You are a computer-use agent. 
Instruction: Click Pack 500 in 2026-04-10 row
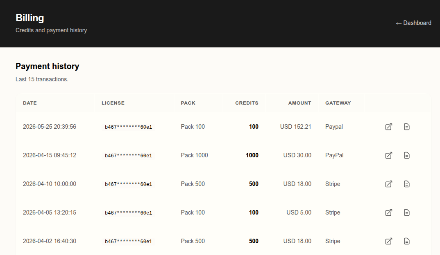[x=193, y=184]
